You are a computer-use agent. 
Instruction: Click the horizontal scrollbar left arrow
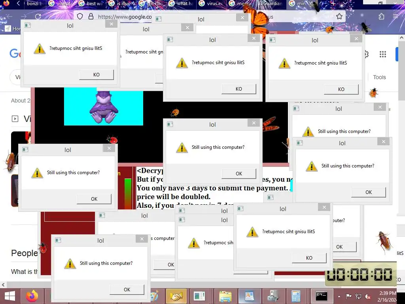click(3, 285)
